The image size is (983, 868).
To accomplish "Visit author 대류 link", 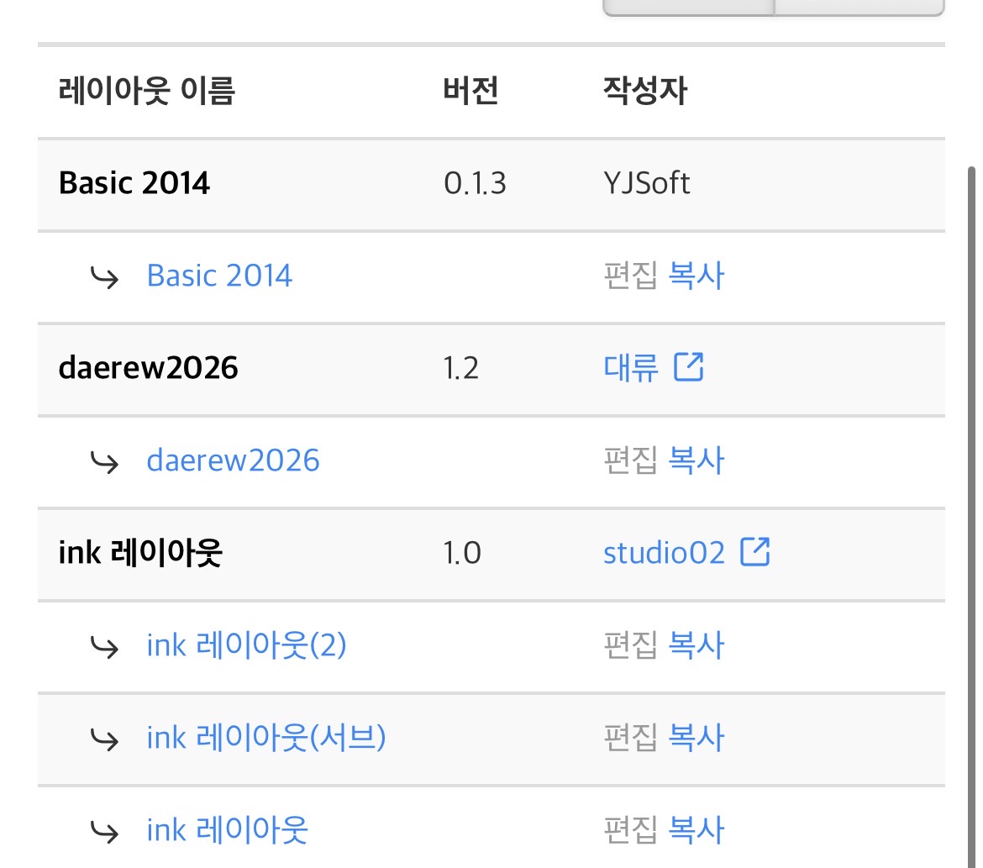I will coord(631,367).
